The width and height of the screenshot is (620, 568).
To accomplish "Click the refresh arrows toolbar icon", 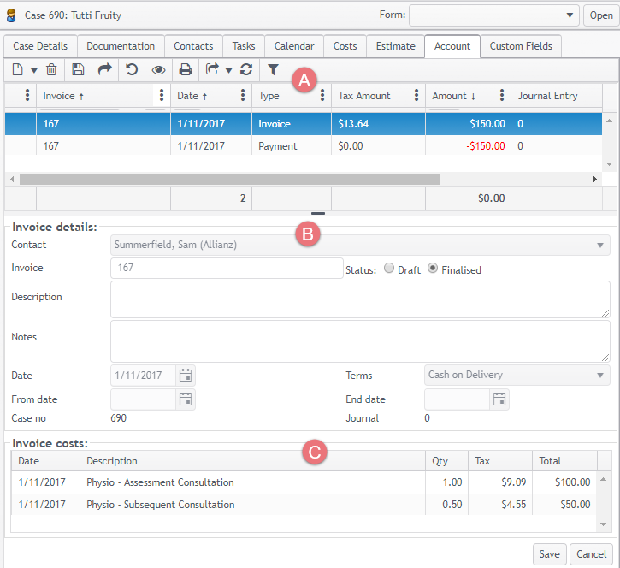I will [246, 70].
